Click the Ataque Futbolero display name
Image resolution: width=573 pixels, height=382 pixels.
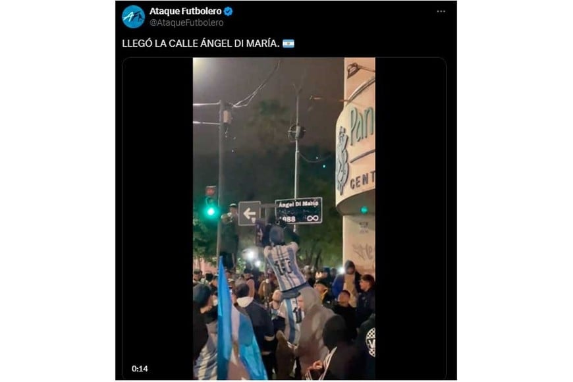(x=185, y=11)
